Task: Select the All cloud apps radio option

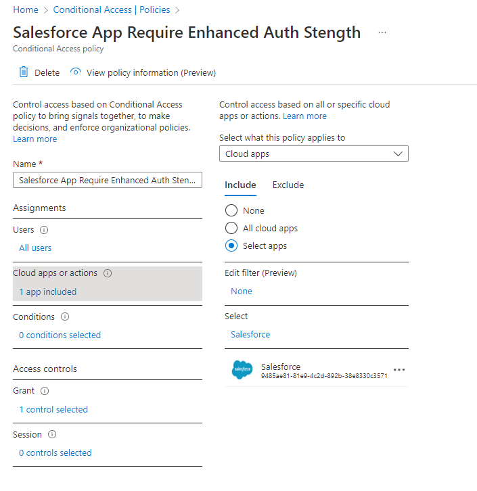Action: pos(231,228)
